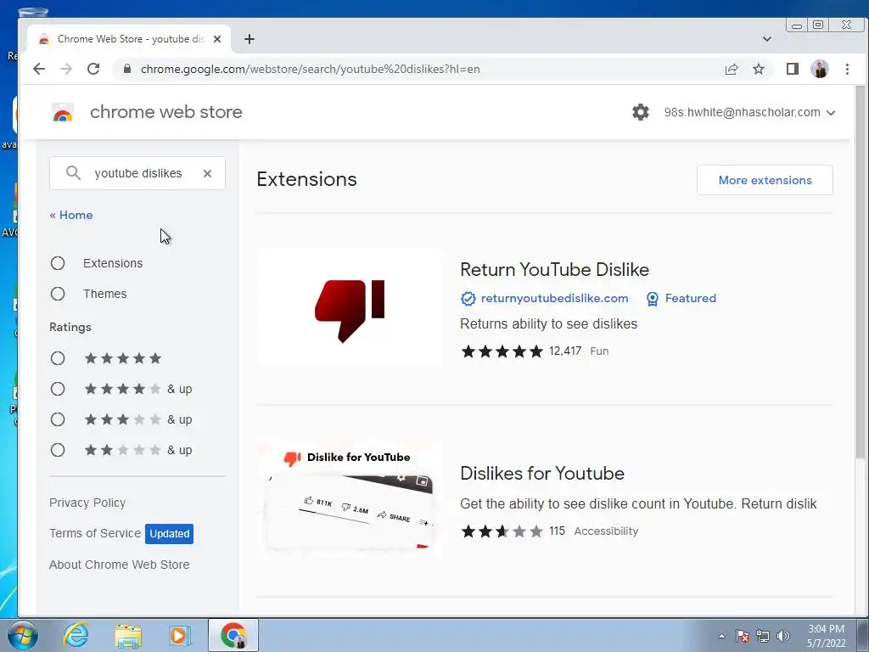Click the Chrome Web Store settings gear
This screenshot has width=869, height=652.
tap(641, 112)
